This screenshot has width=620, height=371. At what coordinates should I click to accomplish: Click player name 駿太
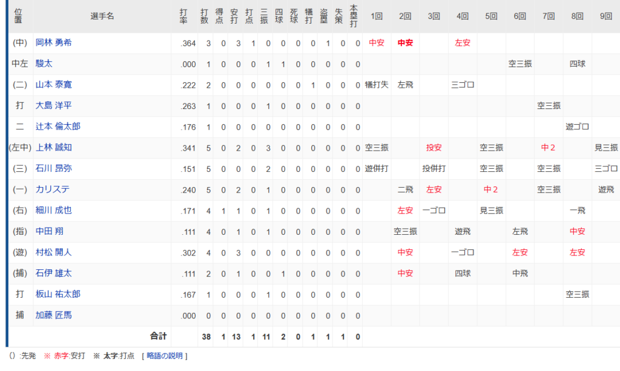45,64
